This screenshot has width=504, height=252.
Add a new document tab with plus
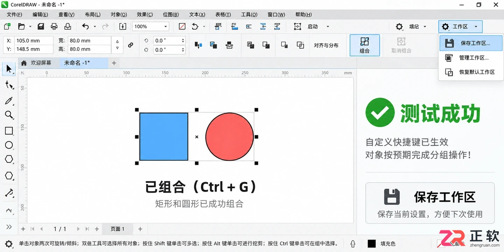114,63
